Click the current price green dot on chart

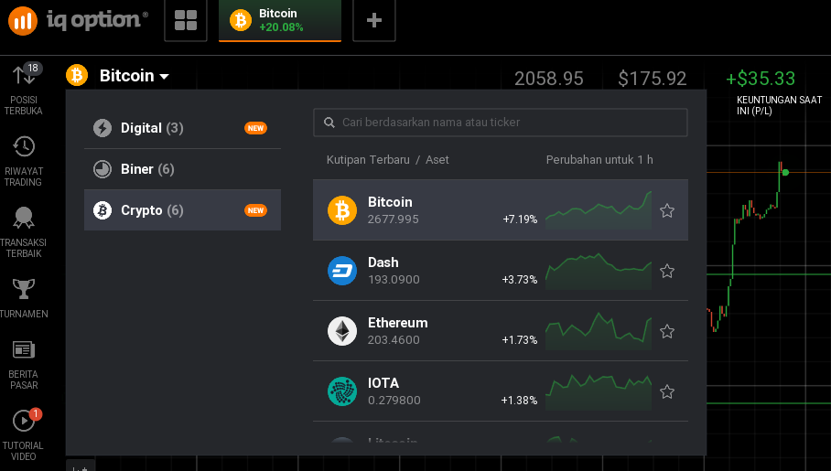tap(785, 172)
